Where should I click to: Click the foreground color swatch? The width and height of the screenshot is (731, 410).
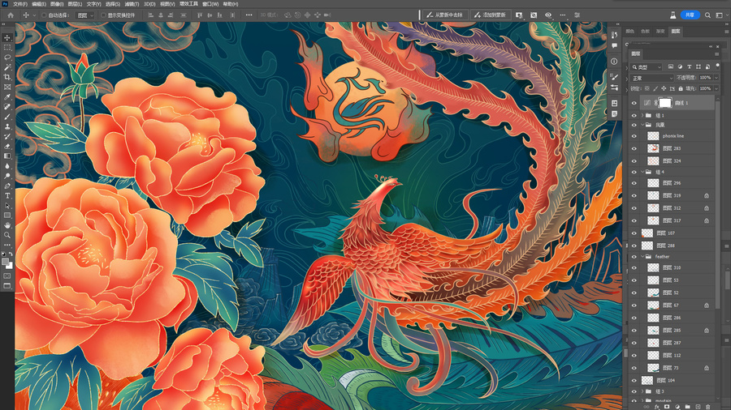(5, 263)
